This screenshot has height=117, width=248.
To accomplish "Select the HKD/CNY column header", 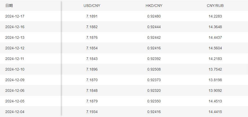I will coord(154,6).
